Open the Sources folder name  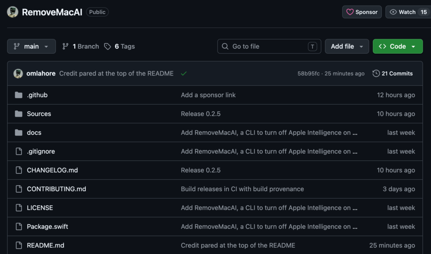[39, 114]
